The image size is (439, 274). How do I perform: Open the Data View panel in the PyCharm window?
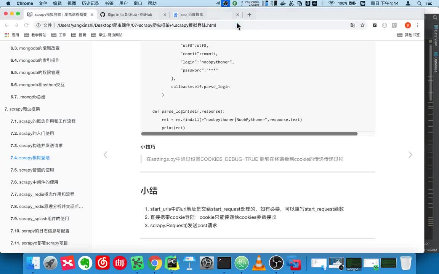[436, 35]
